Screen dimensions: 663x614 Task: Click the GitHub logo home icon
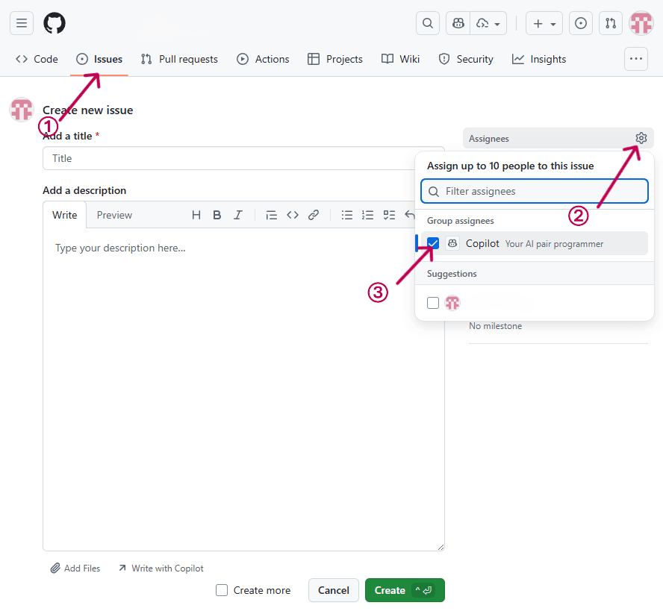pyautogui.click(x=55, y=23)
